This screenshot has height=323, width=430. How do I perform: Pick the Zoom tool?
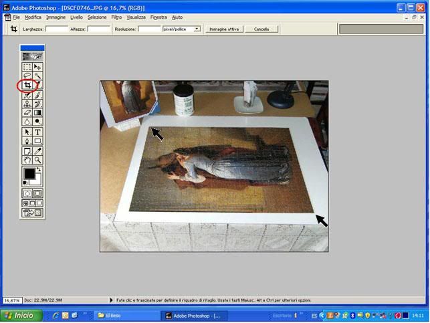tap(37, 160)
